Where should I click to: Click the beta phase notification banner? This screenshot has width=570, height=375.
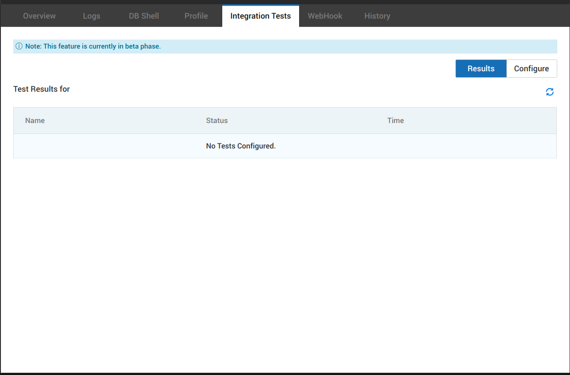[x=285, y=46]
